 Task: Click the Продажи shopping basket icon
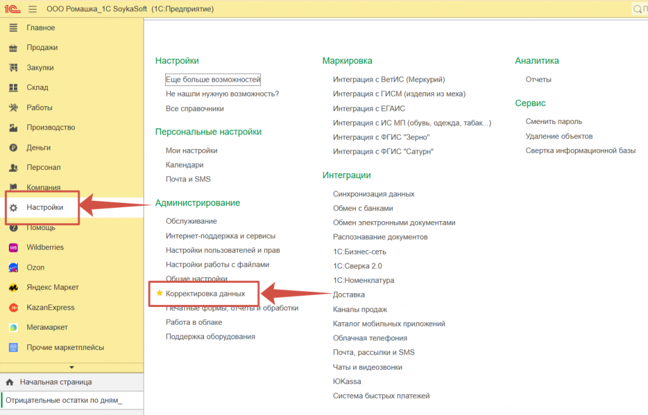pyautogui.click(x=13, y=48)
